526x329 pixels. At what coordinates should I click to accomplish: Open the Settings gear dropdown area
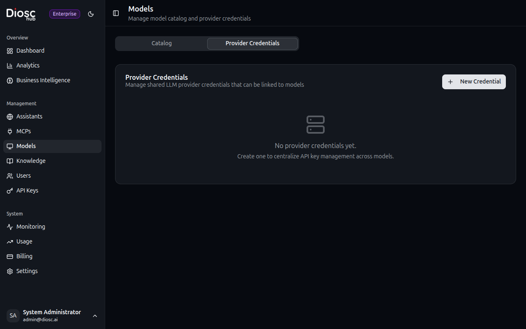point(9,271)
